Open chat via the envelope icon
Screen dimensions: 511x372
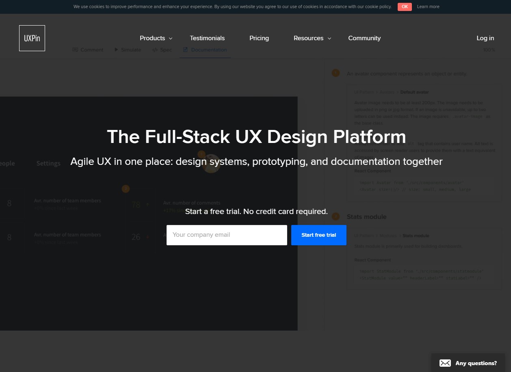445,363
